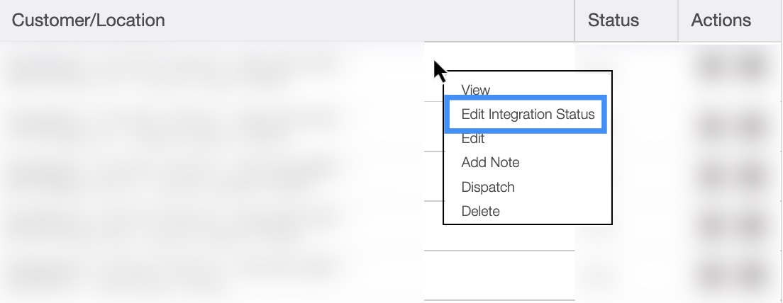
Task: Click the Actions column header
Action: 721,21
